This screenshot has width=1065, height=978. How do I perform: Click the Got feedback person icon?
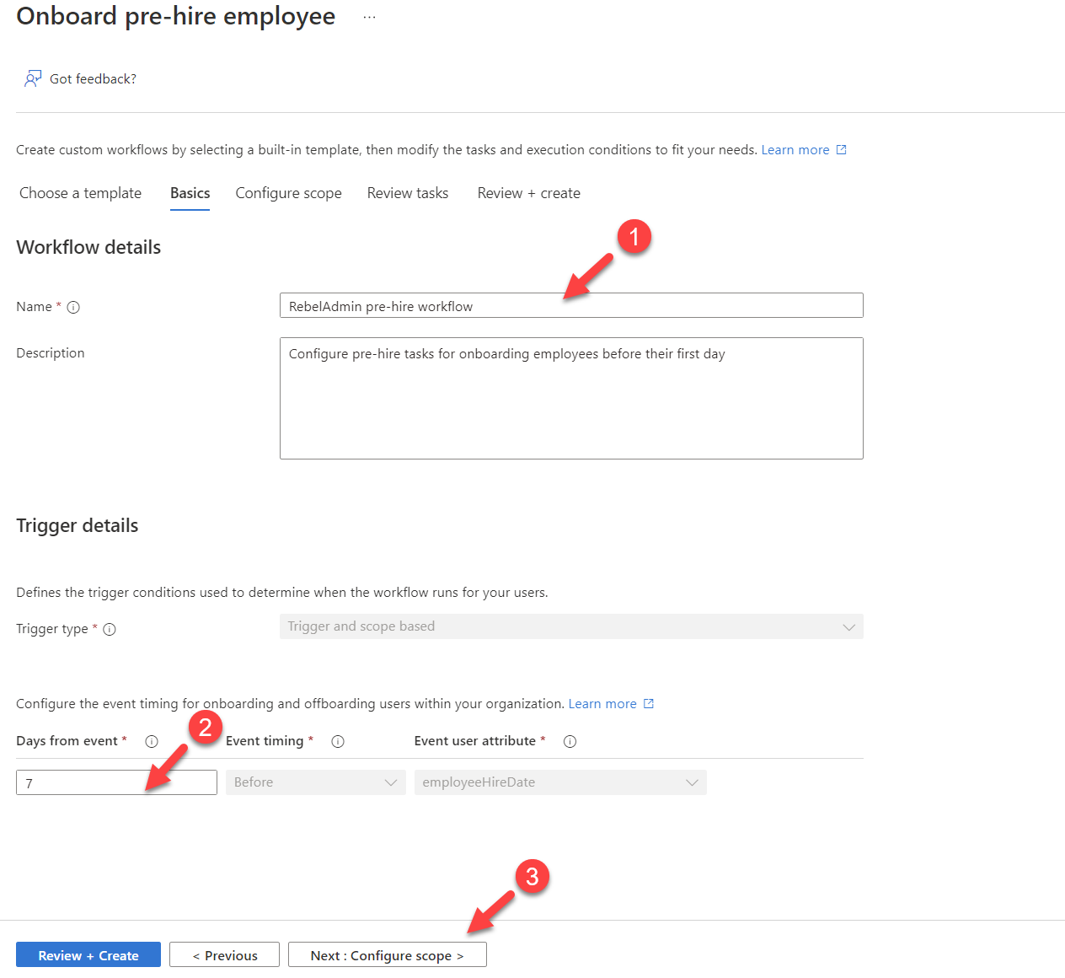[33, 78]
